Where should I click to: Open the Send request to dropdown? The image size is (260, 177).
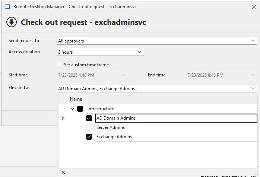tap(253, 41)
